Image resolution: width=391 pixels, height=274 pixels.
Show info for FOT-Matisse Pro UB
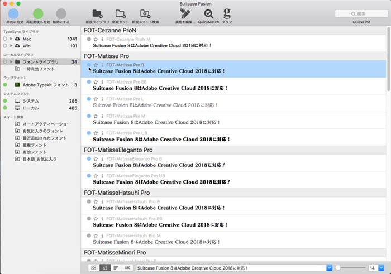tap(102, 133)
